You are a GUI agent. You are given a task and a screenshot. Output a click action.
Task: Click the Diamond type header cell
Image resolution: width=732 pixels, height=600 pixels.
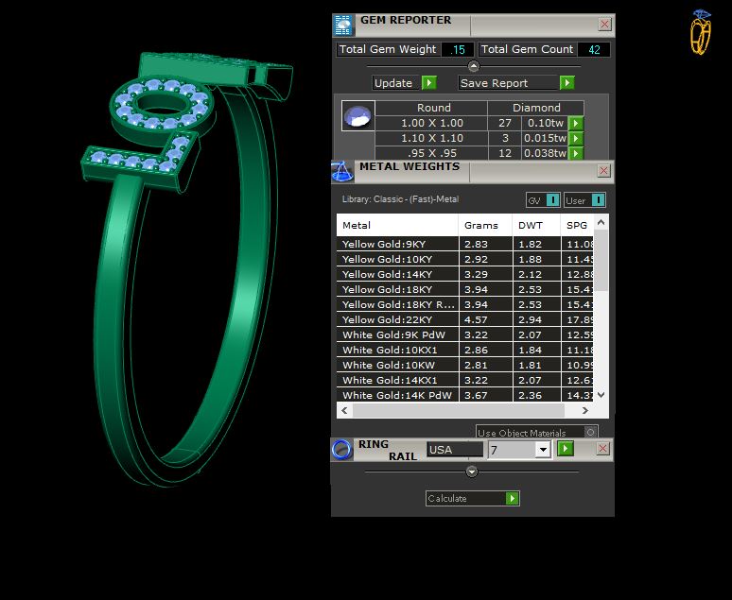pos(536,108)
